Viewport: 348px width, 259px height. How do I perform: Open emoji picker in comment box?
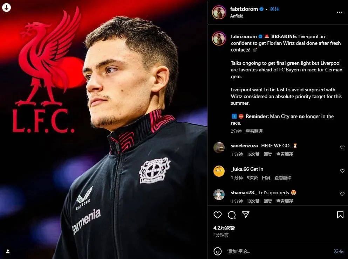pos(218,251)
